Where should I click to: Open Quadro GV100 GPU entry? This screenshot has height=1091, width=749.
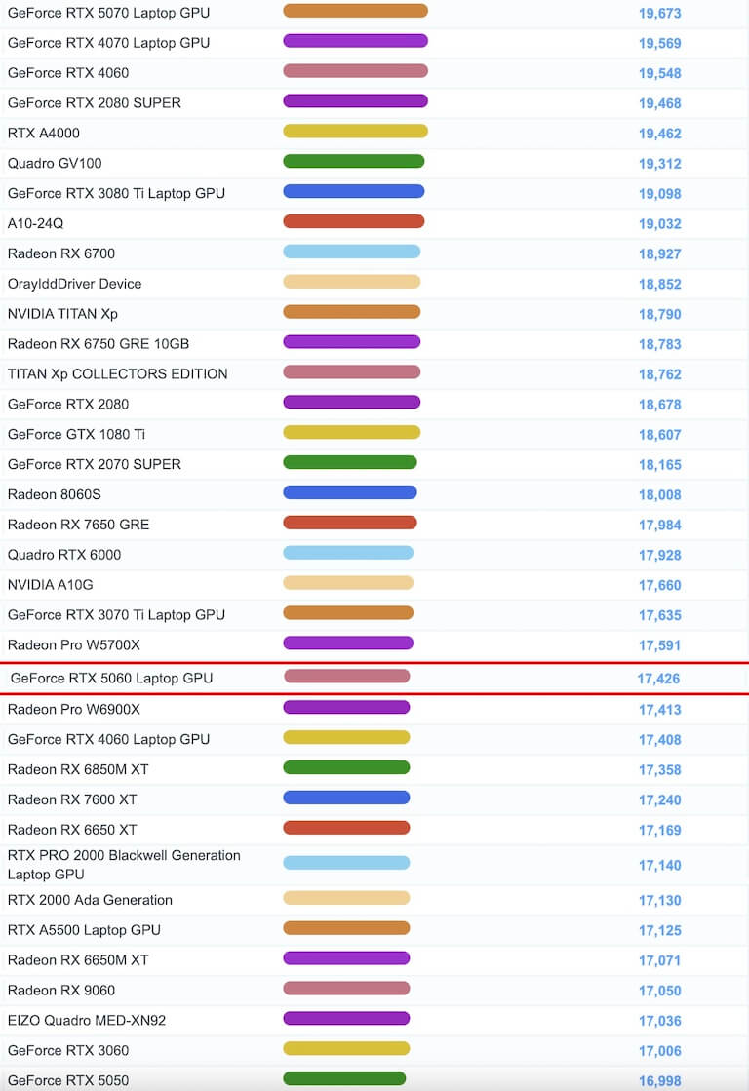click(x=55, y=163)
